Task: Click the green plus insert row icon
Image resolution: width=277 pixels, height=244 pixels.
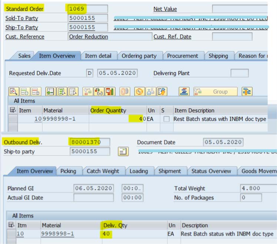Action: pos(25,92)
